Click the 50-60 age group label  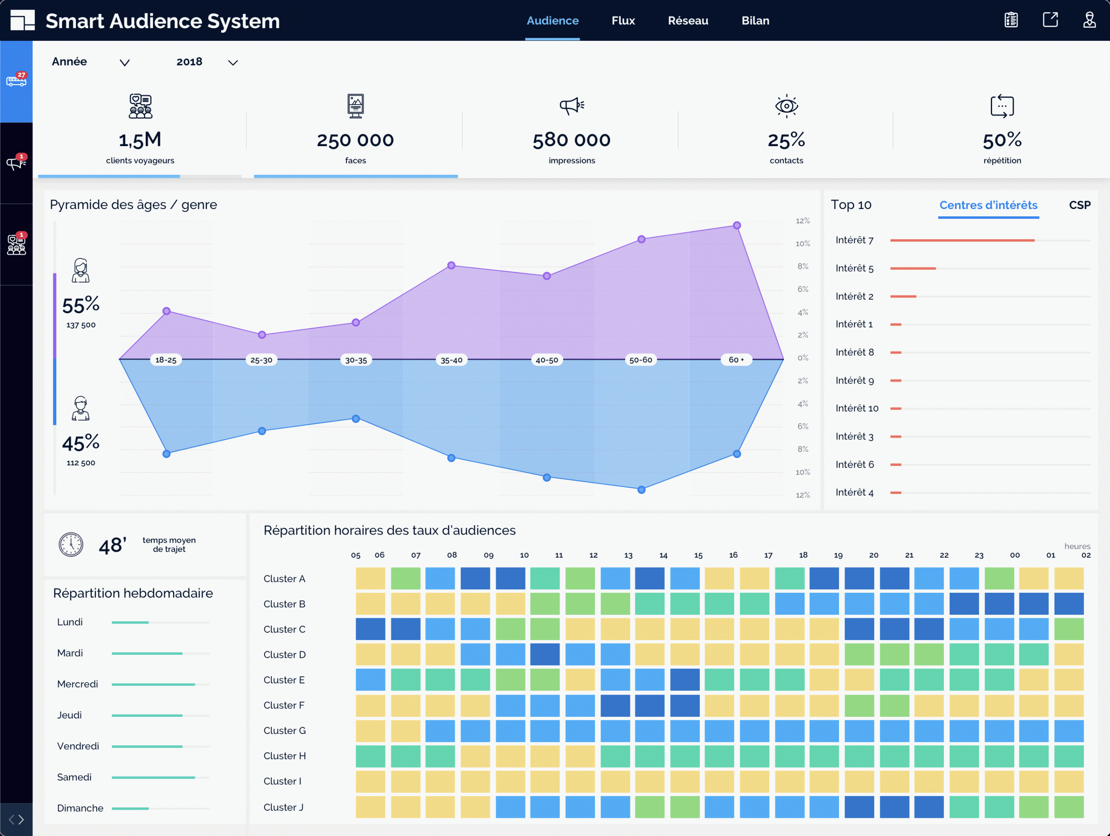[640, 360]
